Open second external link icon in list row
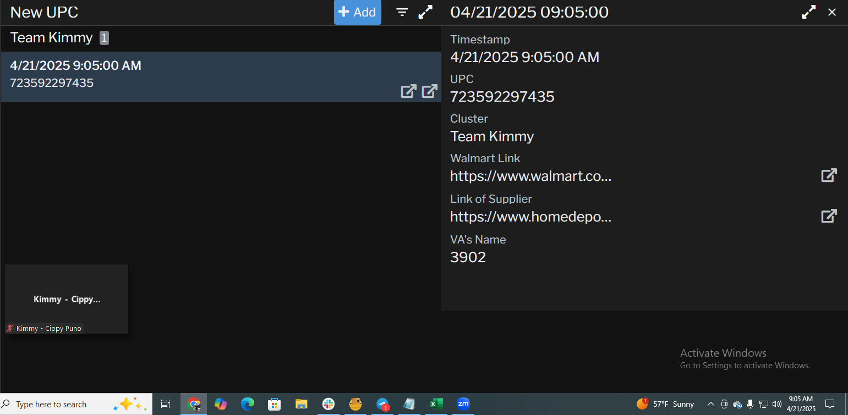 pos(429,91)
